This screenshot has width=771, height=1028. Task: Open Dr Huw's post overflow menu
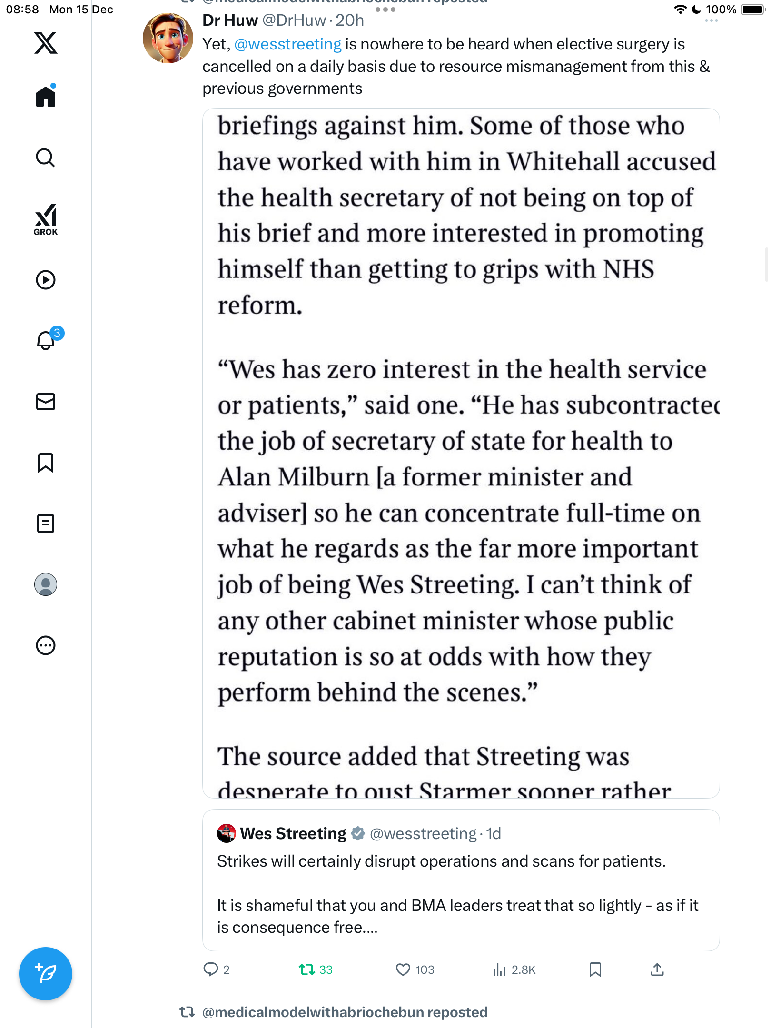(x=711, y=20)
